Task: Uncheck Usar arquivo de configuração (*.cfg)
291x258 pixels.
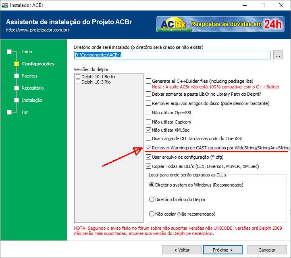Action: click(148, 157)
